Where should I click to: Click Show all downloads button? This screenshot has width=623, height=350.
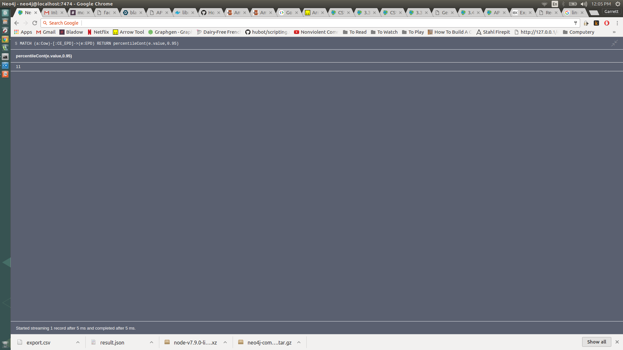[x=596, y=342]
